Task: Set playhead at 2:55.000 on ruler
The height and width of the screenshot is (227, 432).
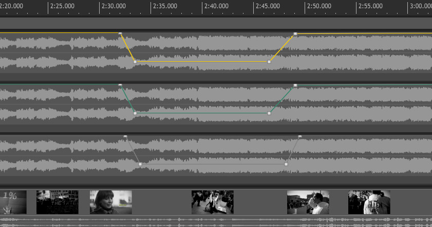Action: (x=357, y=7)
